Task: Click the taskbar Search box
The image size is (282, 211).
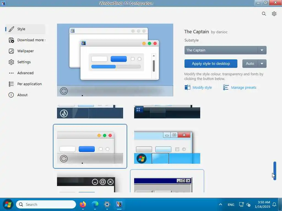Action: click(46, 204)
